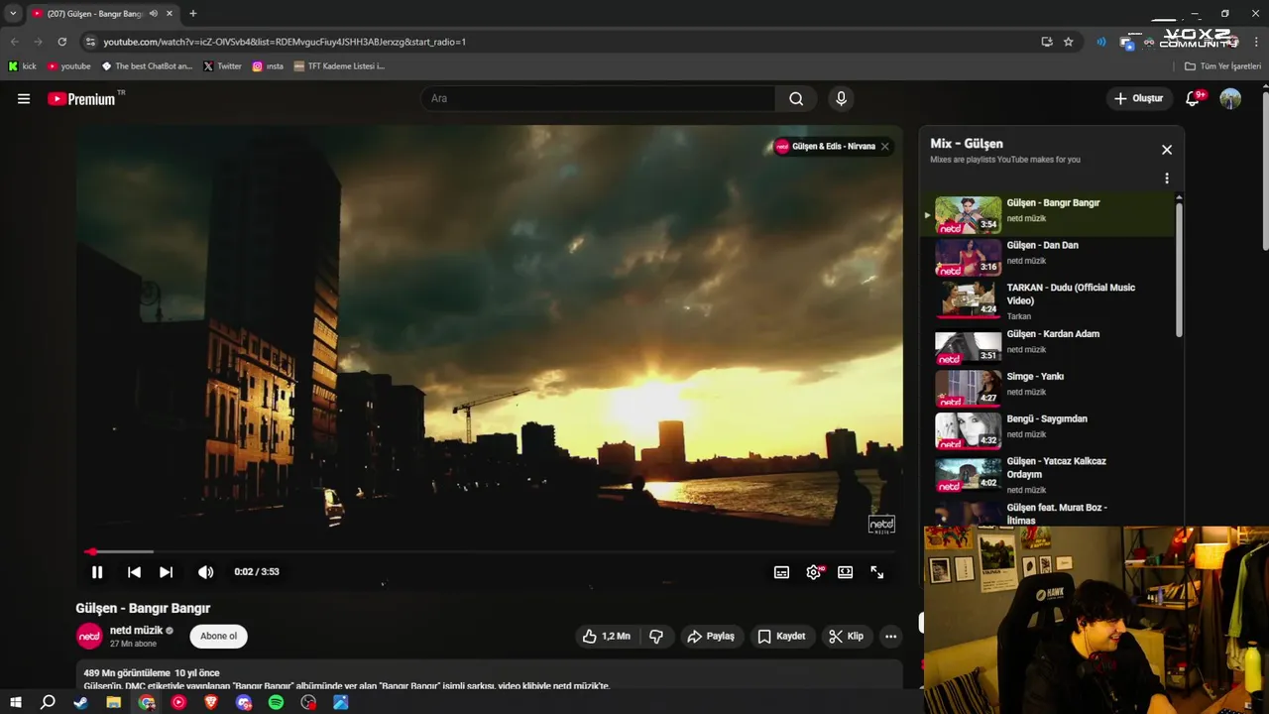Click the netd watermark in the video
This screenshot has height=714, width=1269.
(x=881, y=525)
